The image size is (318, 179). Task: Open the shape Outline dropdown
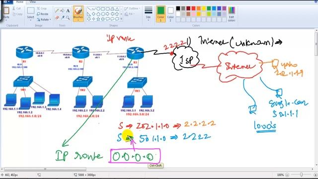pos(132,8)
